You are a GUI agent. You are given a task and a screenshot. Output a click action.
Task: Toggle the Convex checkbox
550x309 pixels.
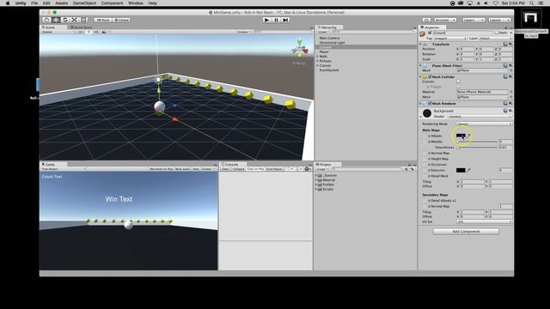coord(458,82)
